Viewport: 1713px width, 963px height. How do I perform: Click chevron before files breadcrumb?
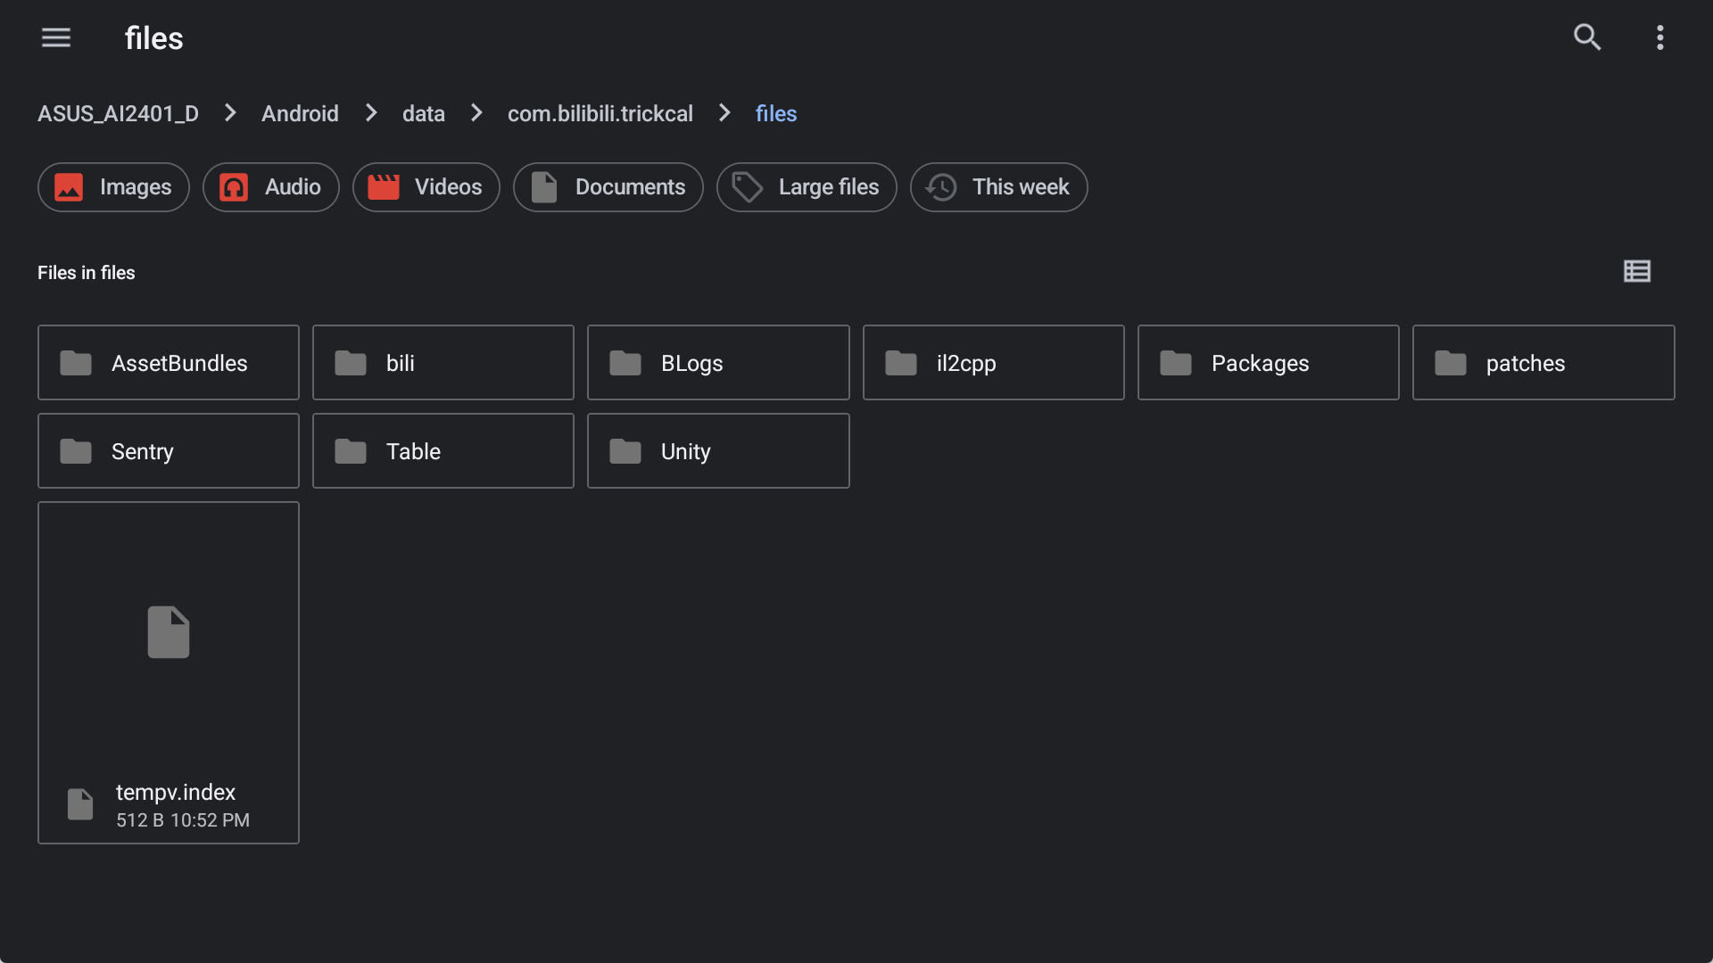724,113
